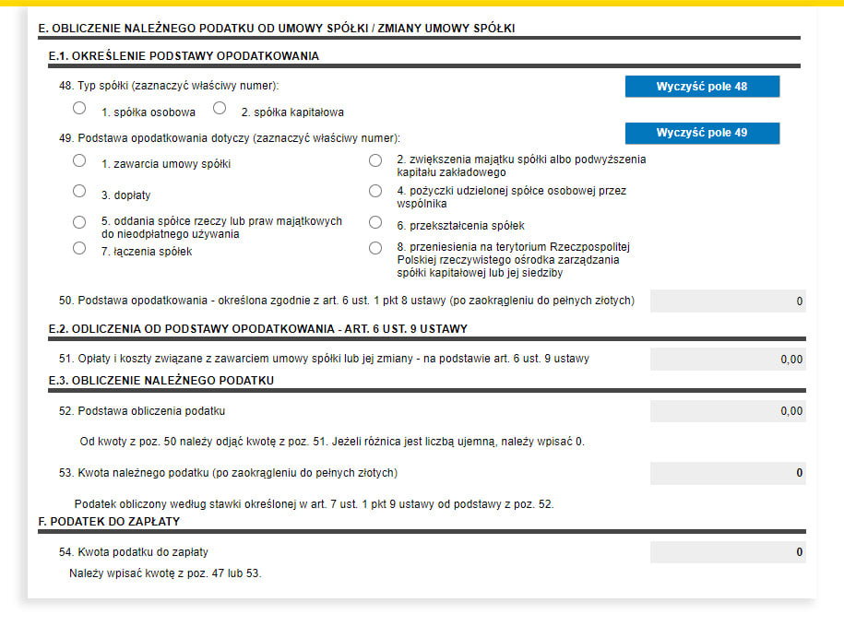Choose '2. spółka kapitałowa' company type
Viewport: 844px width, 626px height.
click(x=220, y=108)
